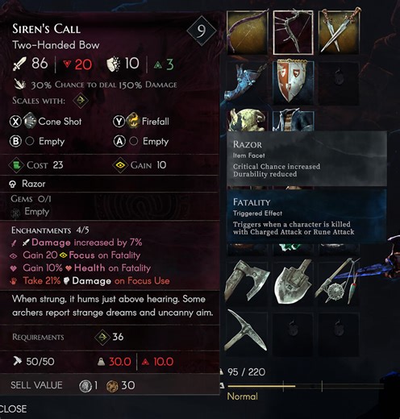Image resolution: width=400 pixels, height=419 pixels.
Task: Click the Cone Shot rune slot
Action: tap(46, 122)
